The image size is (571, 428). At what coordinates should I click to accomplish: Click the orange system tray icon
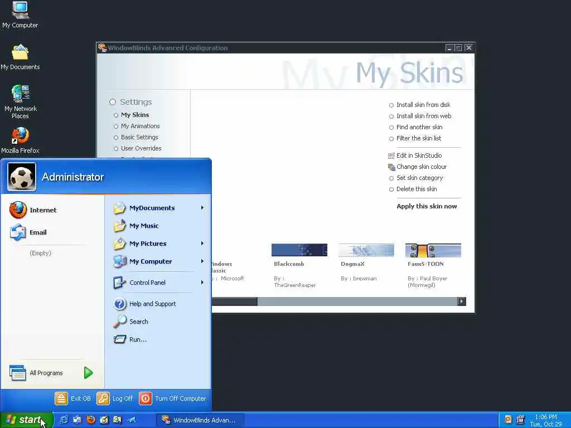coord(507,420)
